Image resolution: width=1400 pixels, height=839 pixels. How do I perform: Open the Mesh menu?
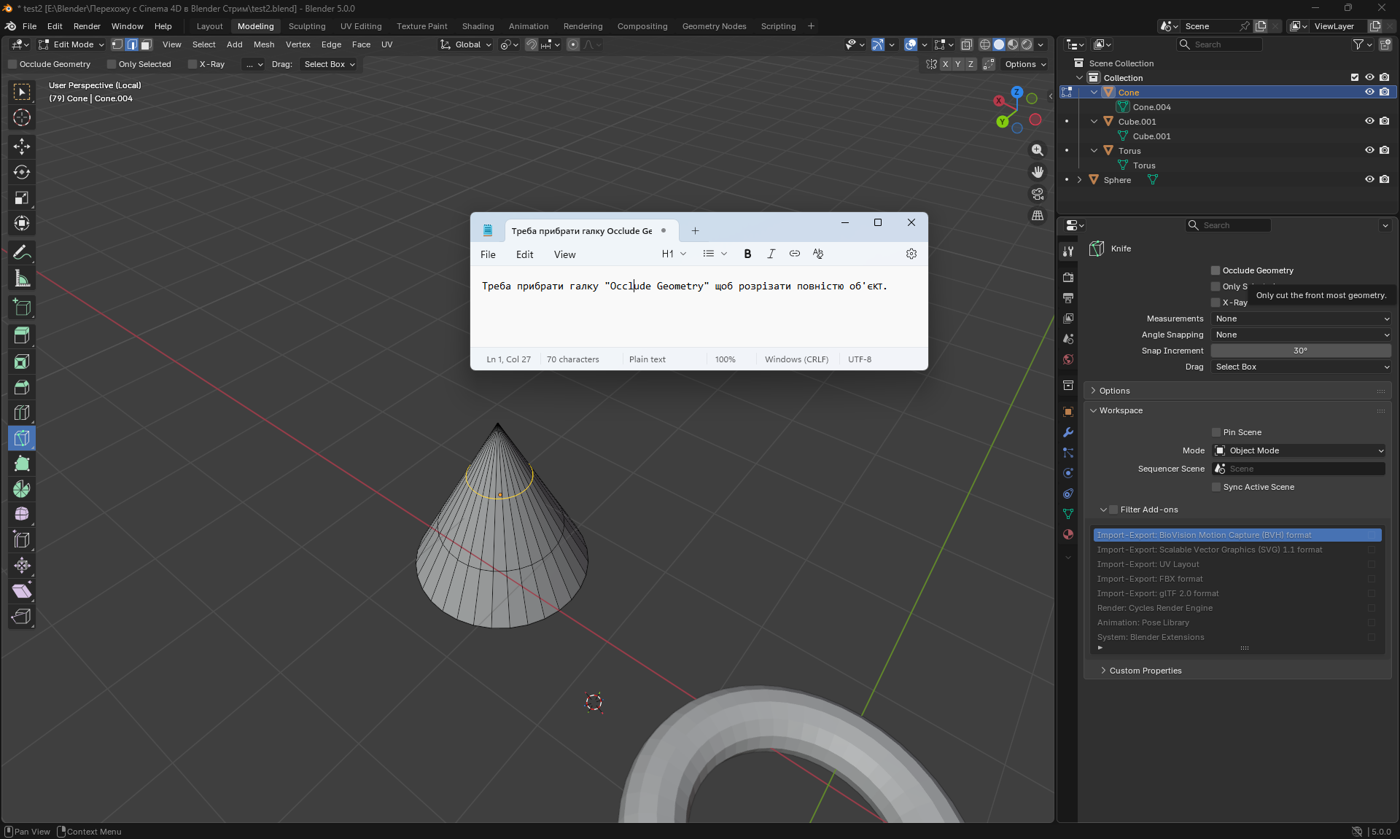264,44
